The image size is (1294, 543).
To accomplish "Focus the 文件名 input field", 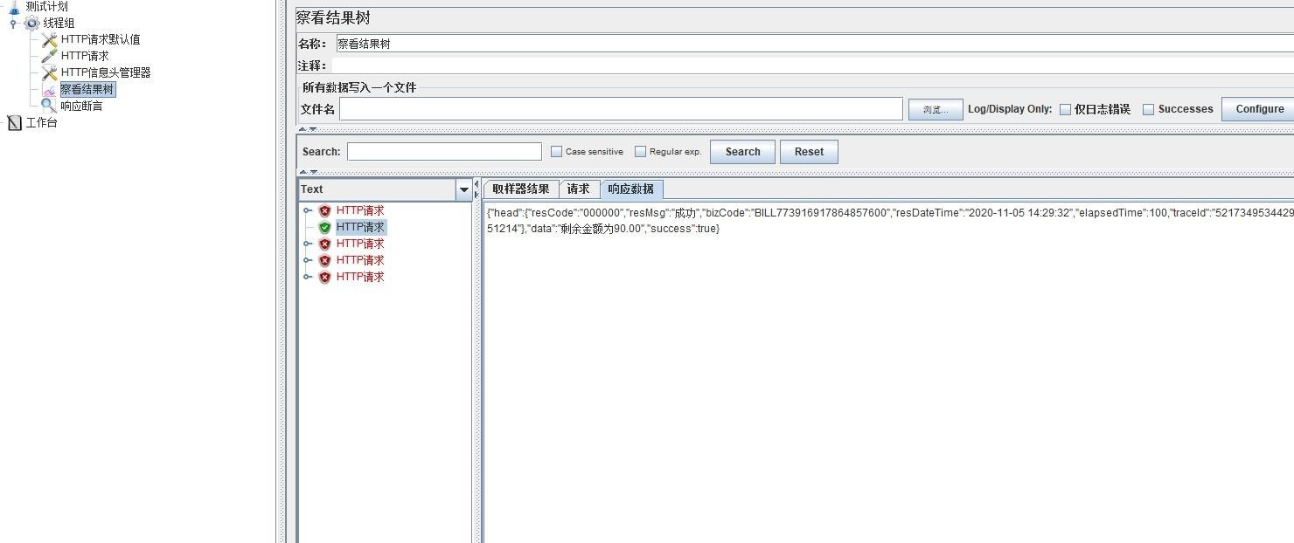I will tap(621, 109).
